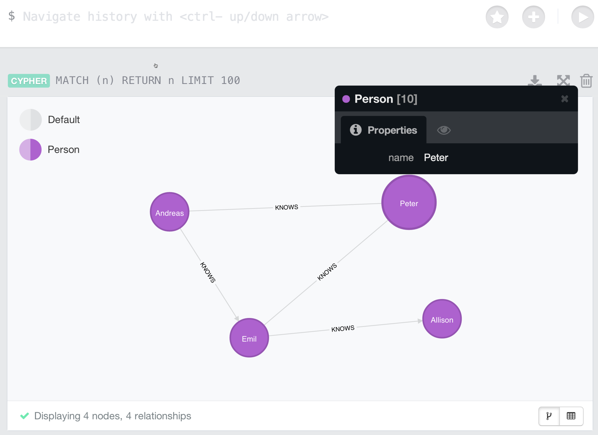Image resolution: width=598 pixels, height=435 pixels.
Task: Click the Emil node
Action: pos(249,338)
